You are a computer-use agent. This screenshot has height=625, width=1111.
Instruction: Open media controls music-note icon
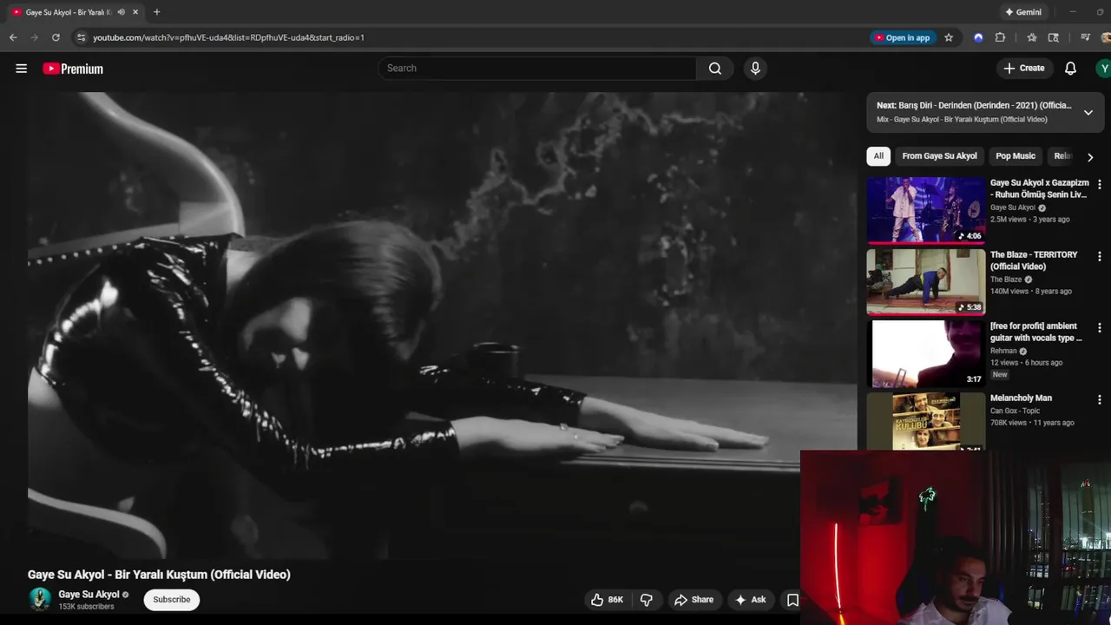1085,37
